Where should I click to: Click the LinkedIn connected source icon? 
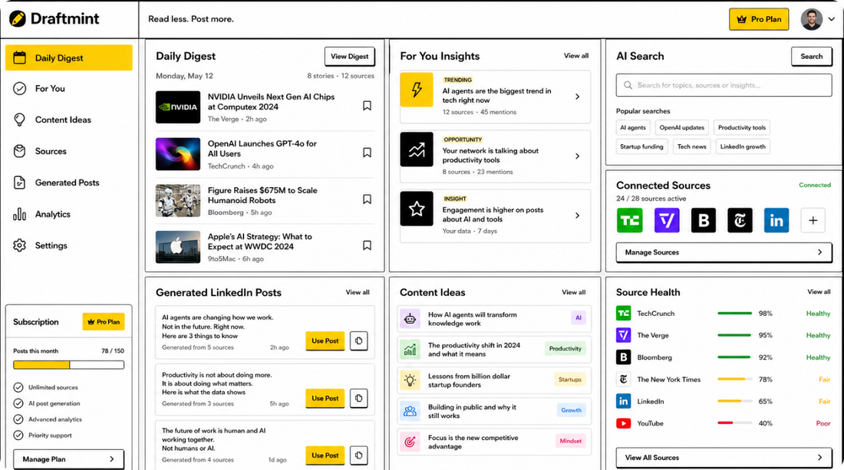pos(776,220)
